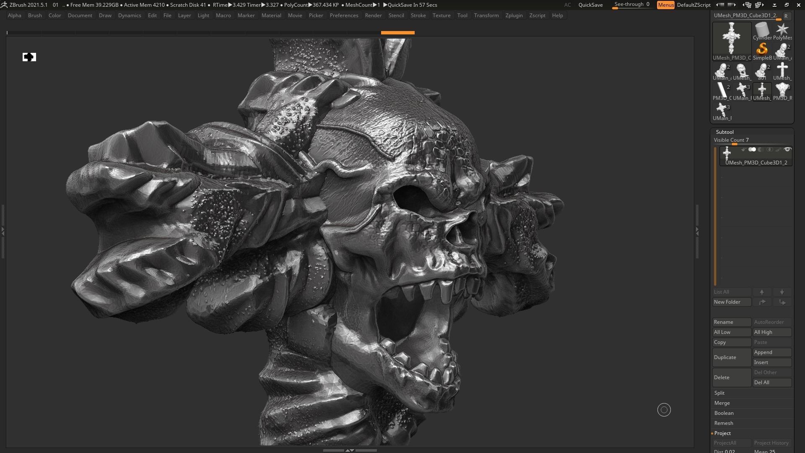Click next UI layout icon
The image size is (805, 453).
click(759, 5)
